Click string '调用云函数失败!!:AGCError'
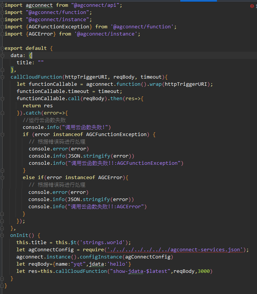This screenshot has width=257, height=294. click(x=106, y=207)
